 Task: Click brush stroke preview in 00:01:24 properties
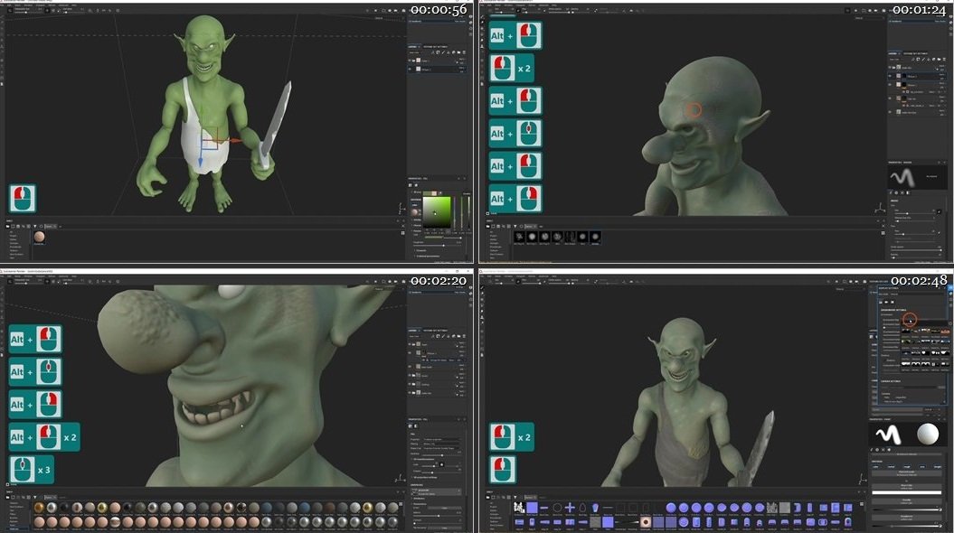902,179
